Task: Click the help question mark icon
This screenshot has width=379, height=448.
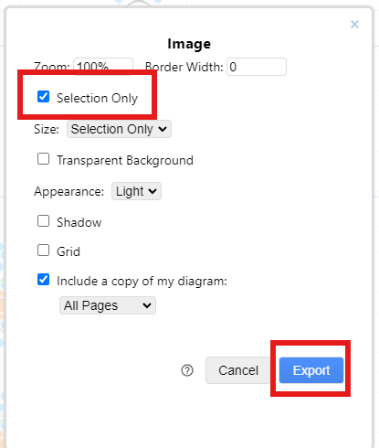Action: pyautogui.click(x=187, y=370)
